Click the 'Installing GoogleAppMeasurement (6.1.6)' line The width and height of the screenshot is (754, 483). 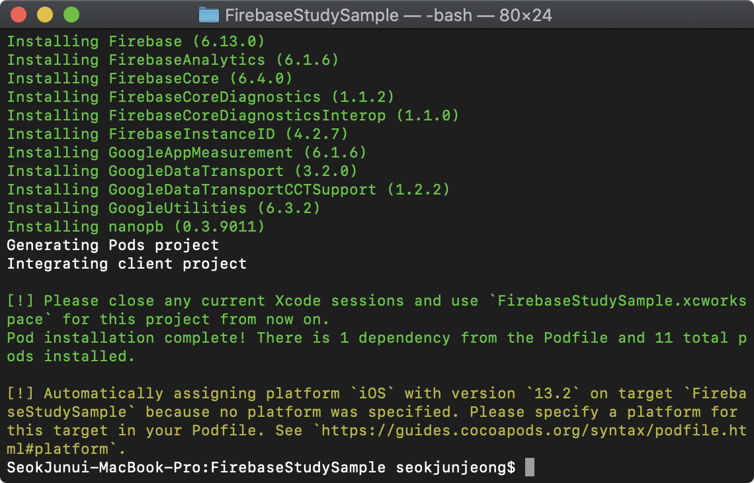(187, 152)
